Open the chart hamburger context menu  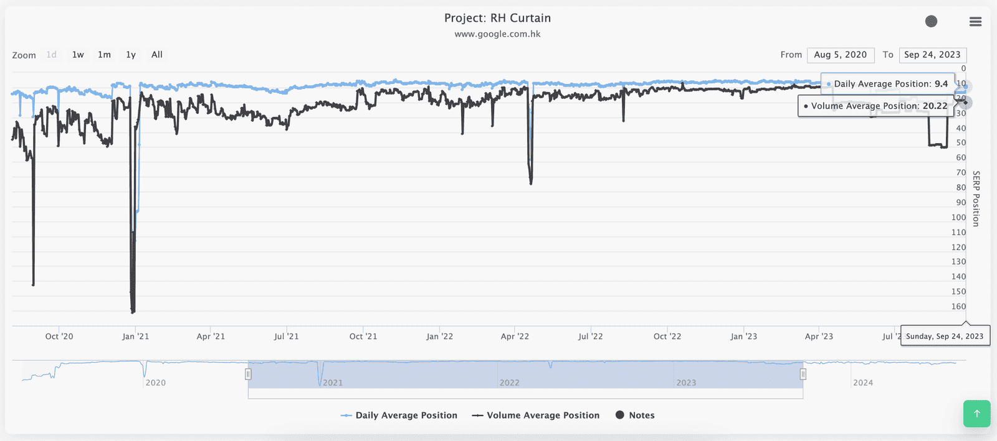975,22
